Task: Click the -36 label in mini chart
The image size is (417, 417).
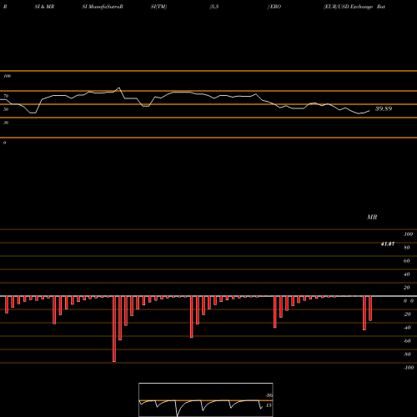Action: click(269, 395)
